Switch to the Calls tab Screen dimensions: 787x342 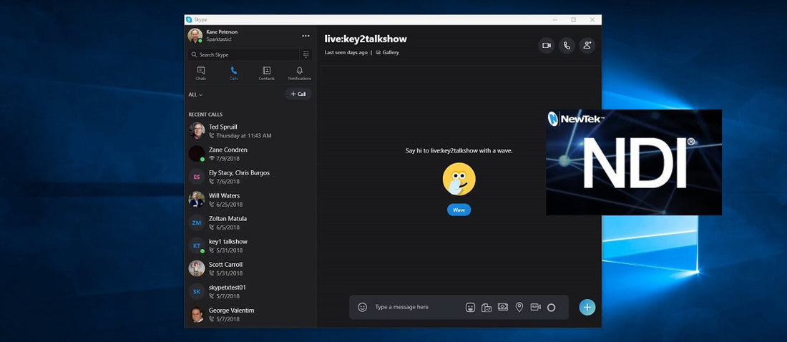click(233, 73)
